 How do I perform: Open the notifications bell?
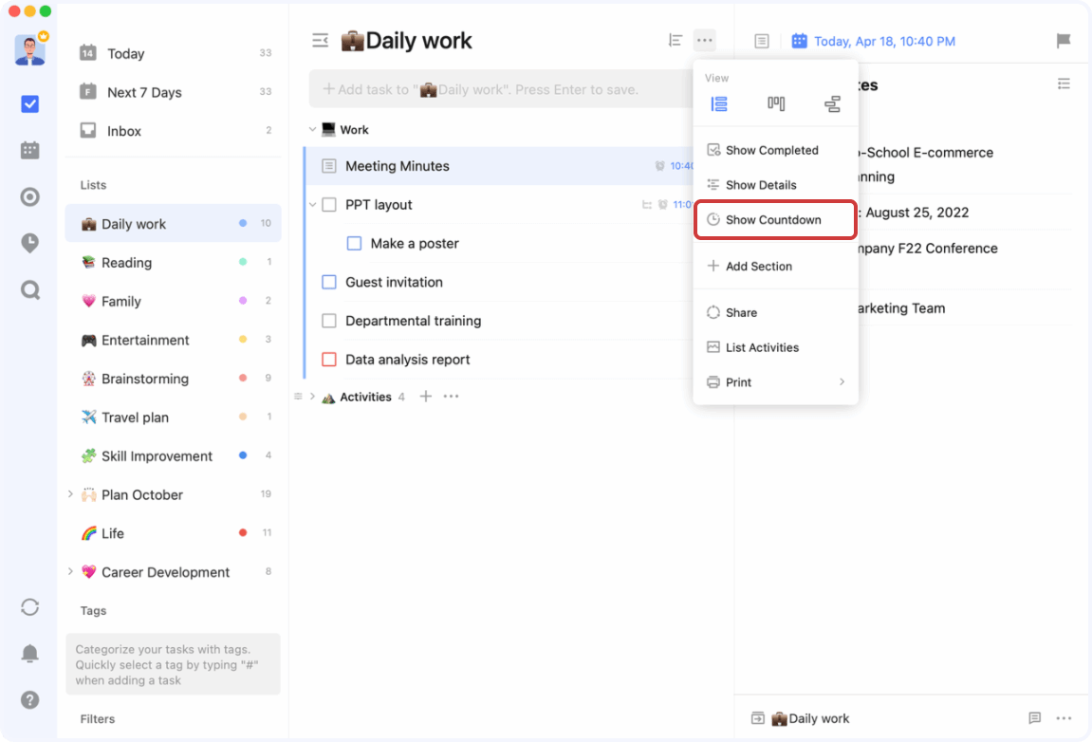tap(29, 654)
